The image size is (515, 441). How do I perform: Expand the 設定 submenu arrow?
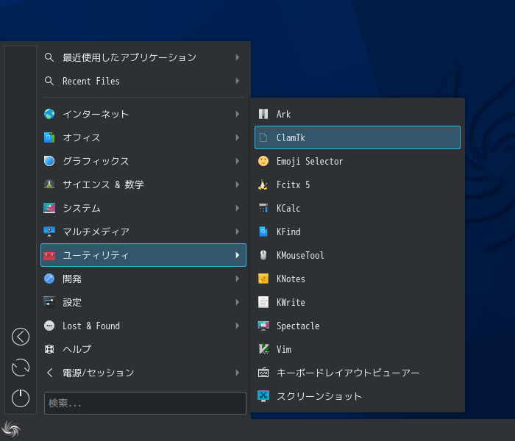[238, 302]
